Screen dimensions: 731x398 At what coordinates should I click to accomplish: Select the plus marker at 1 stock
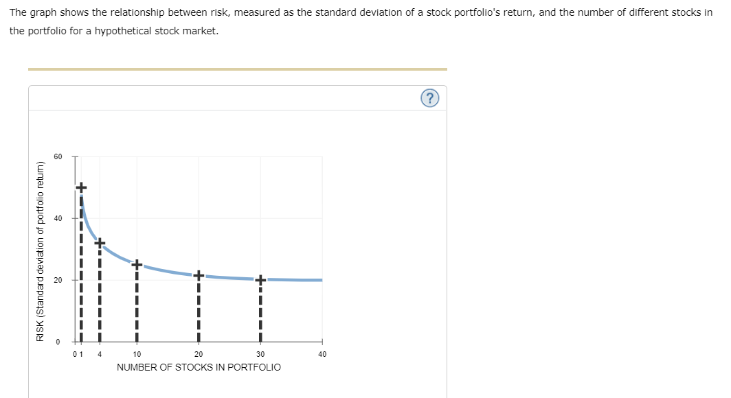[81, 187]
